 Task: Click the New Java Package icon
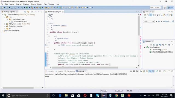tap(37, 8)
